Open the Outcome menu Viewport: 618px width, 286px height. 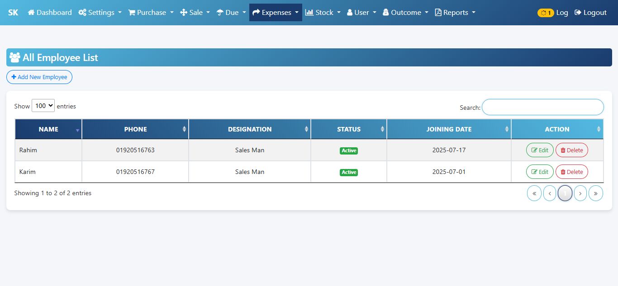click(405, 13)
